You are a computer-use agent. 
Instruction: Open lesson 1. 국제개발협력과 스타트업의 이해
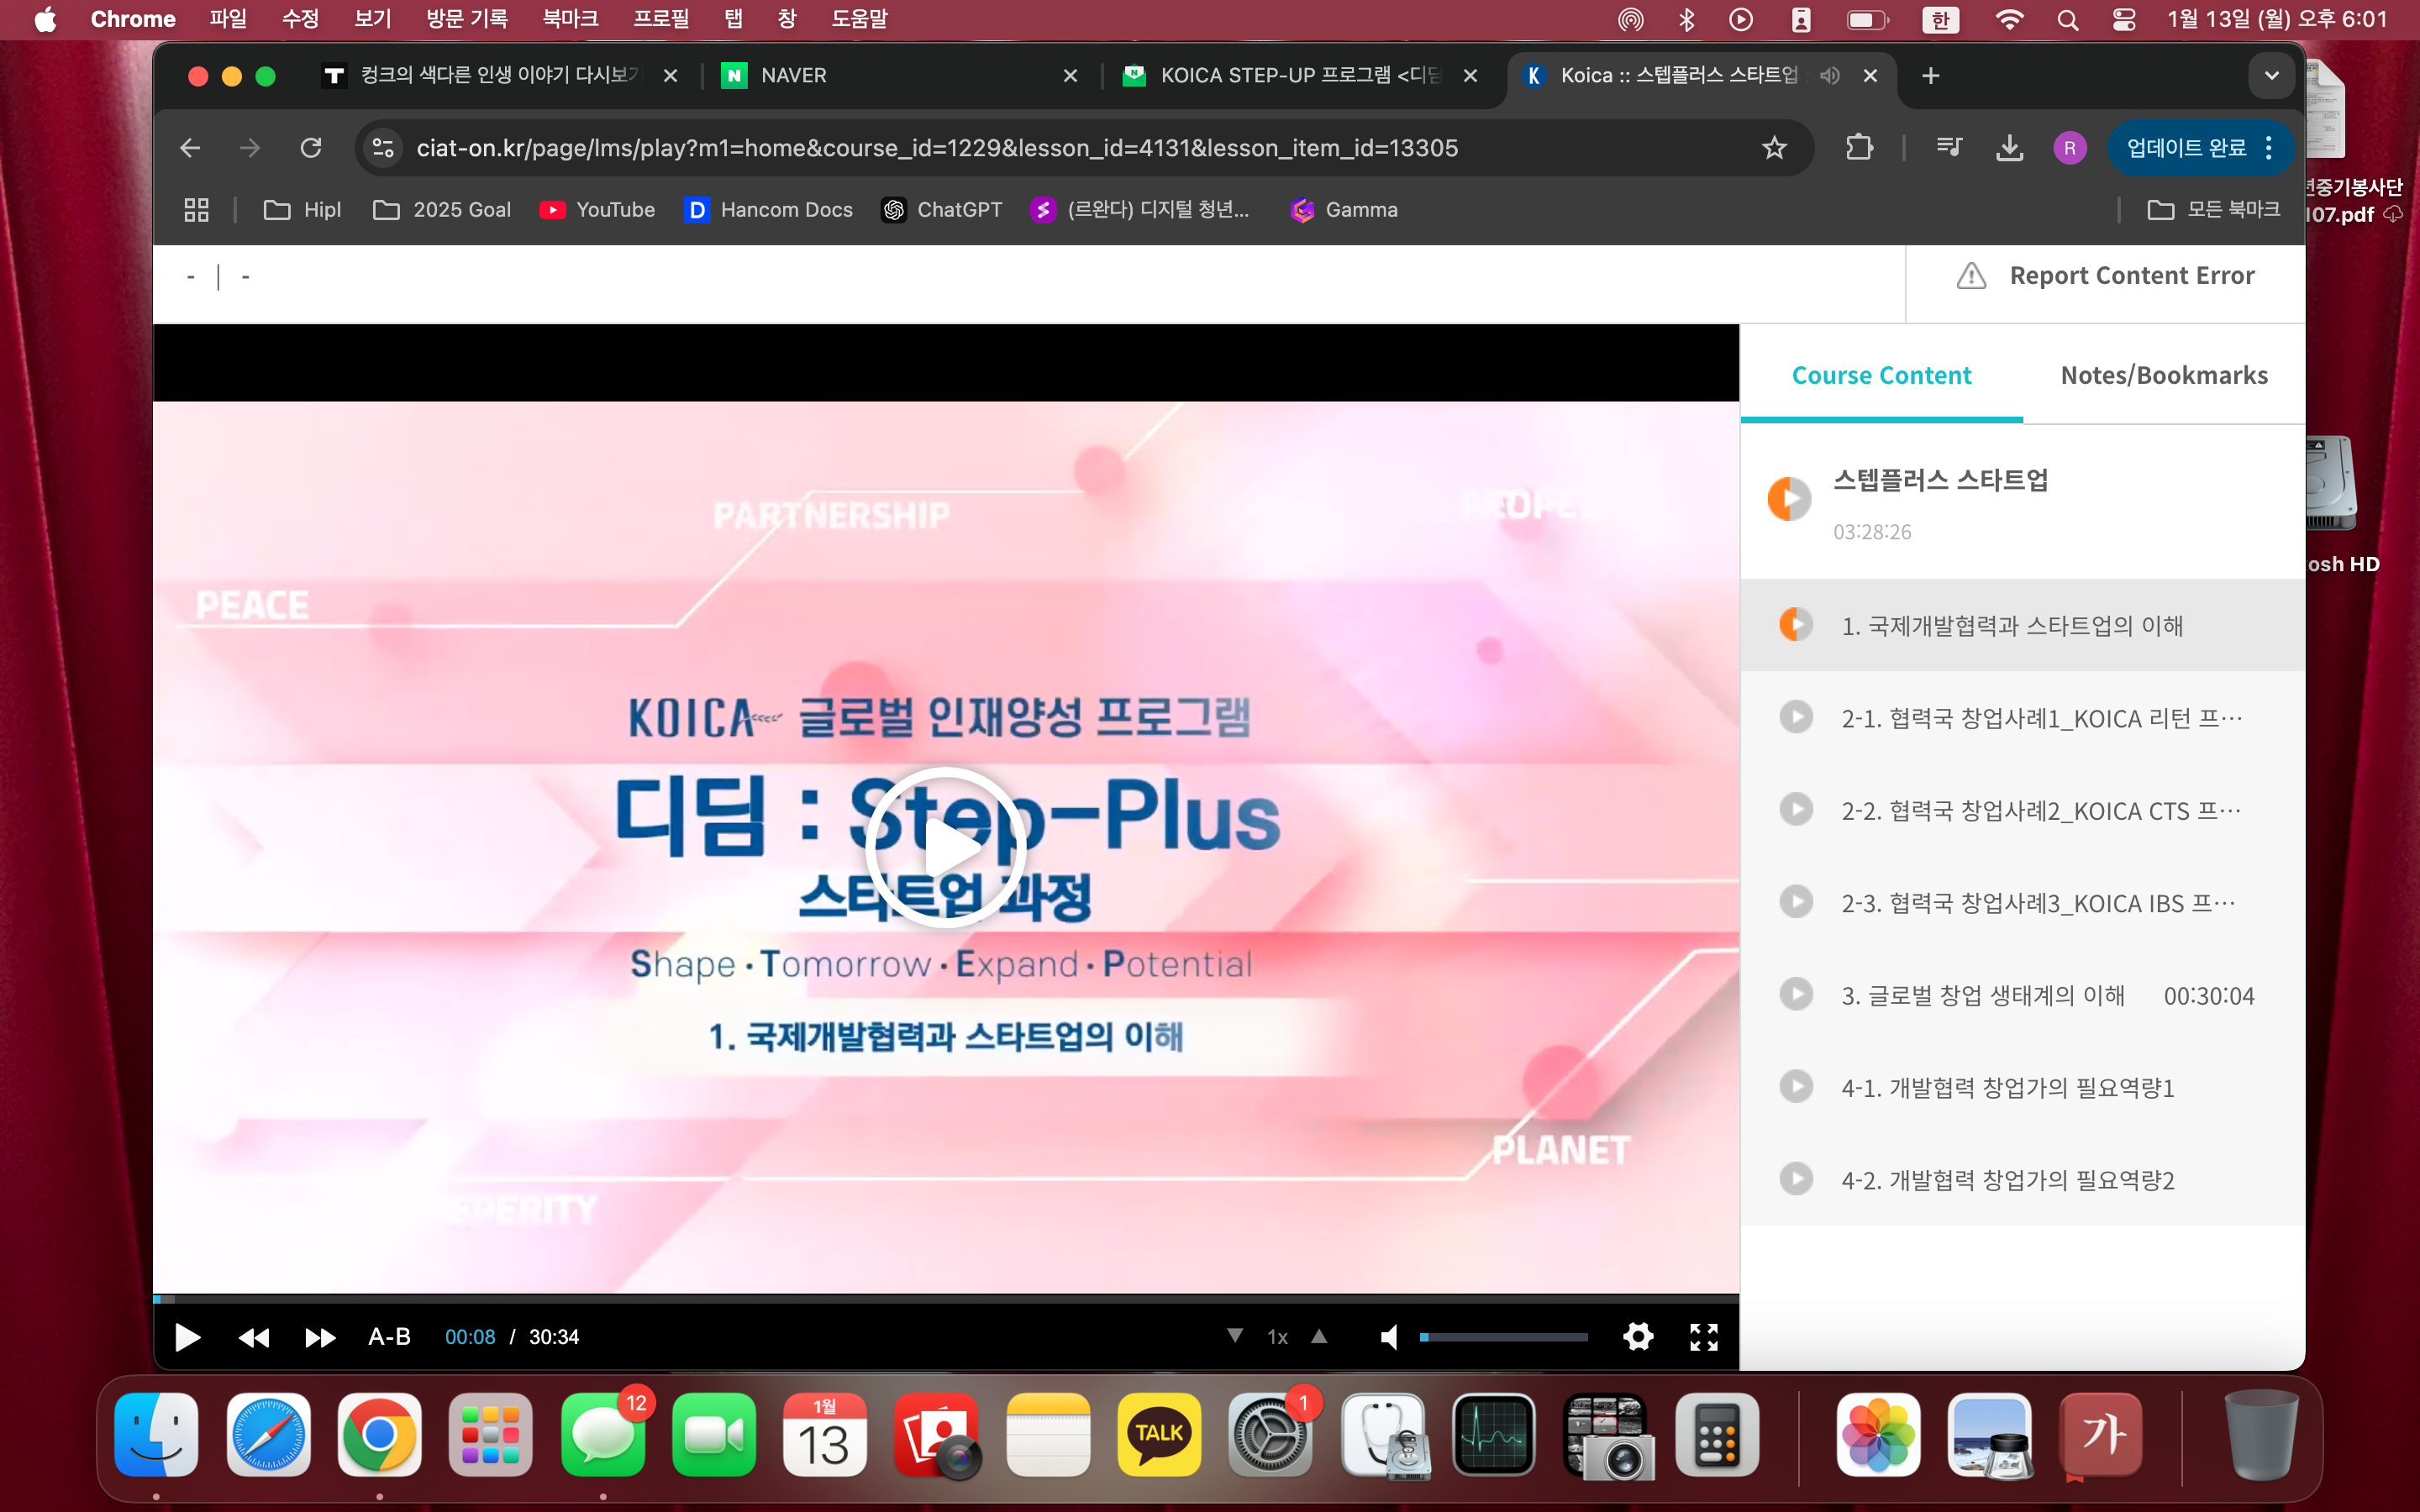[2022, 625]
